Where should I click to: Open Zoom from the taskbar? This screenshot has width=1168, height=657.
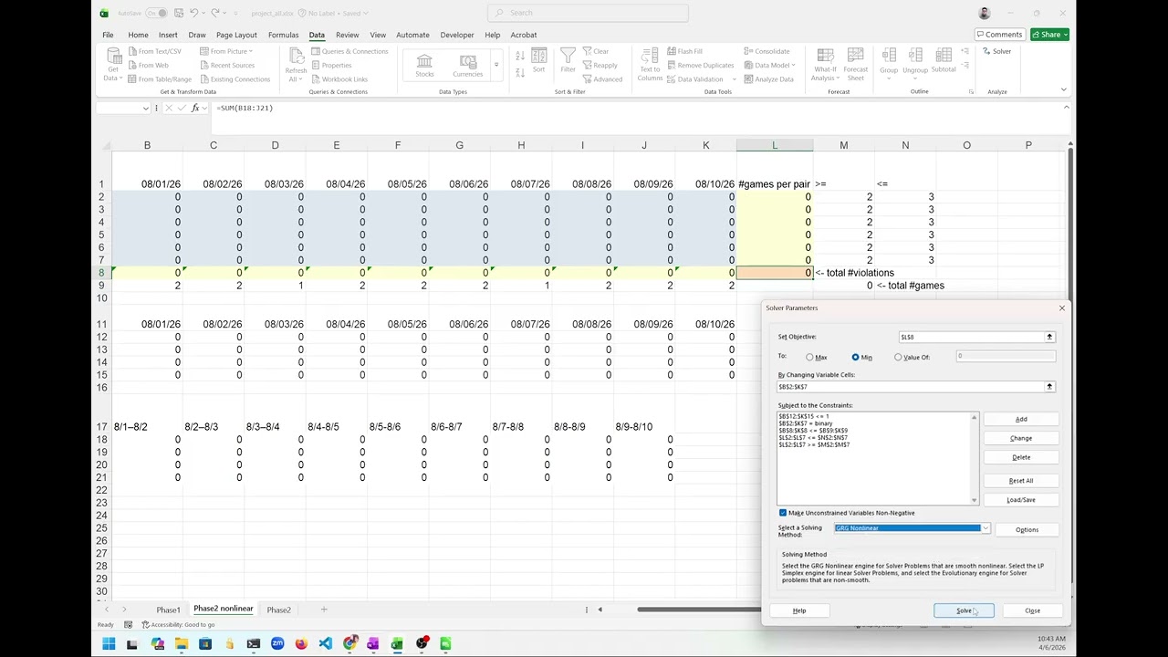point(277,643)
